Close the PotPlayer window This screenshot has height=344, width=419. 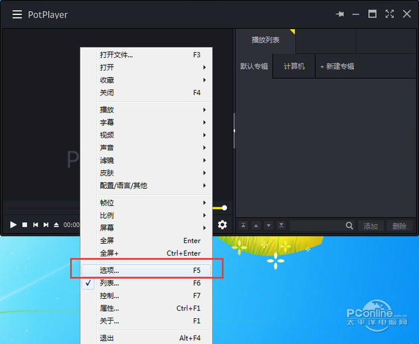pos(406,14)
